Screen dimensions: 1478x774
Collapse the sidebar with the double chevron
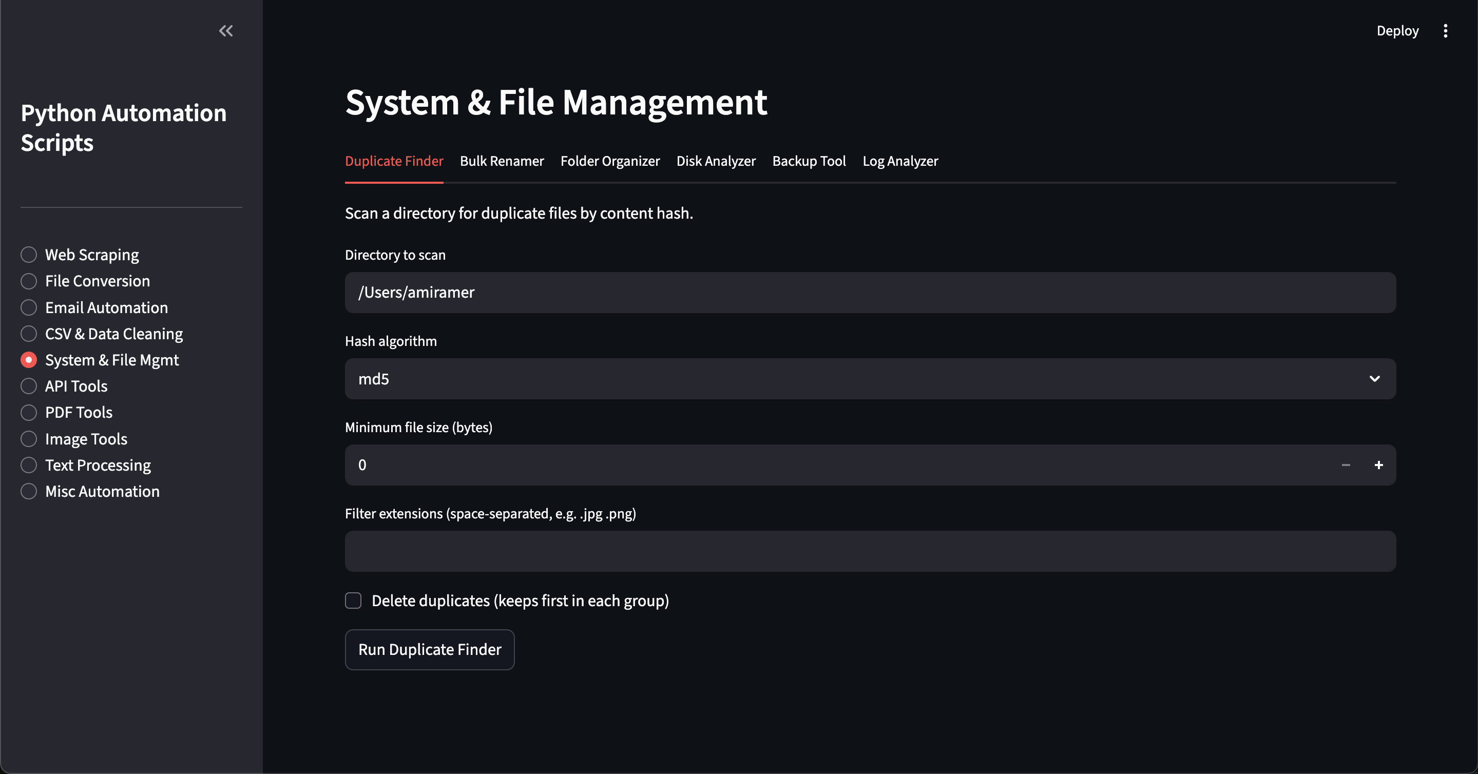click(x=225, y=31)
